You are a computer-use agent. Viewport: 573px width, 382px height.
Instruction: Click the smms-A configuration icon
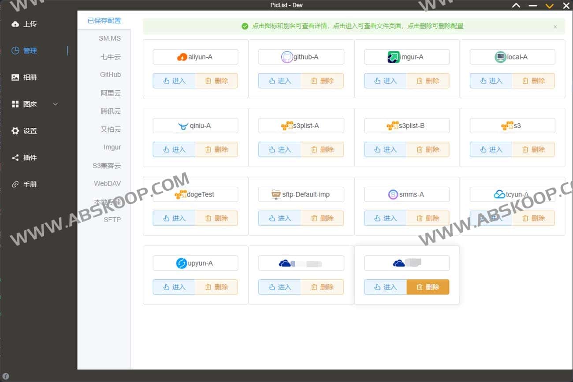392,194
